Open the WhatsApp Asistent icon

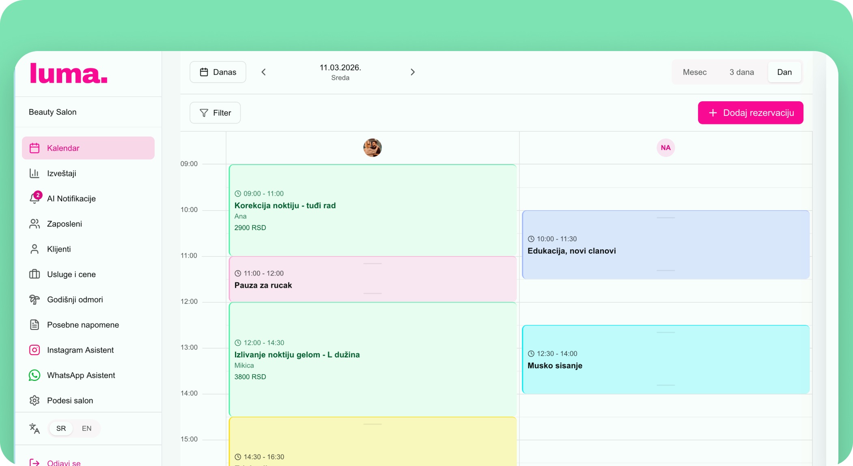pyautogui.click(x=34, y=375)
